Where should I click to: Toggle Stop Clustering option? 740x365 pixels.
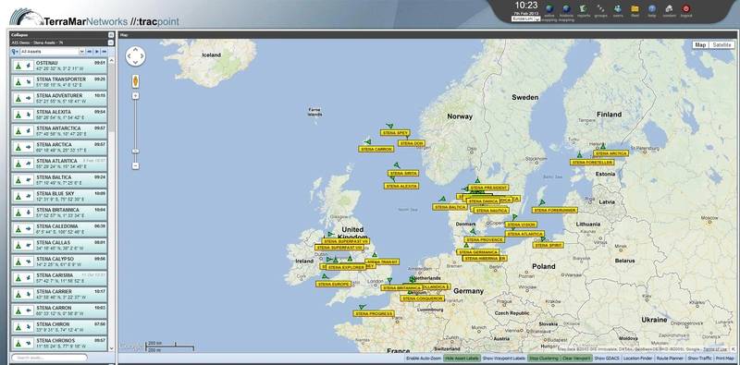pyautogui.click(x=543, y=359)
